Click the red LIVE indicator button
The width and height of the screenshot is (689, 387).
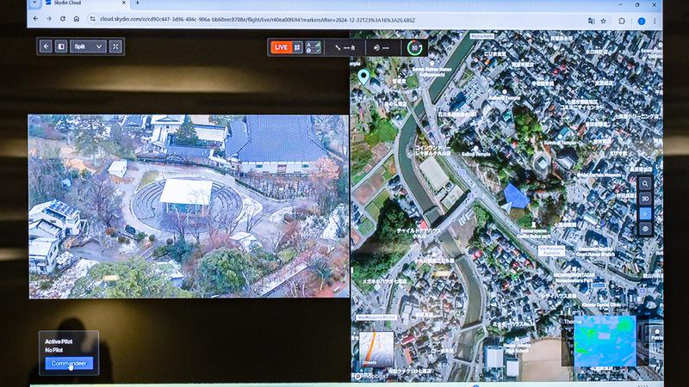281,47
